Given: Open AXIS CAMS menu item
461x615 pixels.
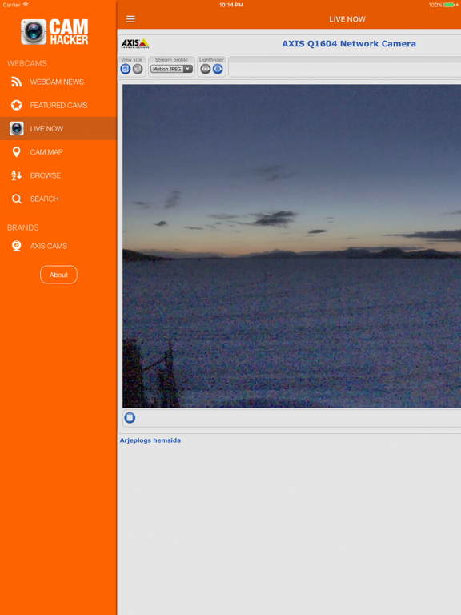Looking at the screenshot, I should [x=58, y=246].
